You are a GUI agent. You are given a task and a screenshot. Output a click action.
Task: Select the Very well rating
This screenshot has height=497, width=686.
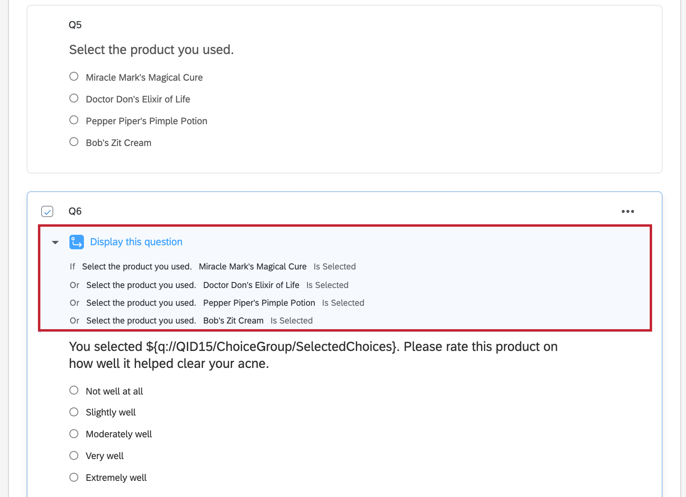point(74,455)
